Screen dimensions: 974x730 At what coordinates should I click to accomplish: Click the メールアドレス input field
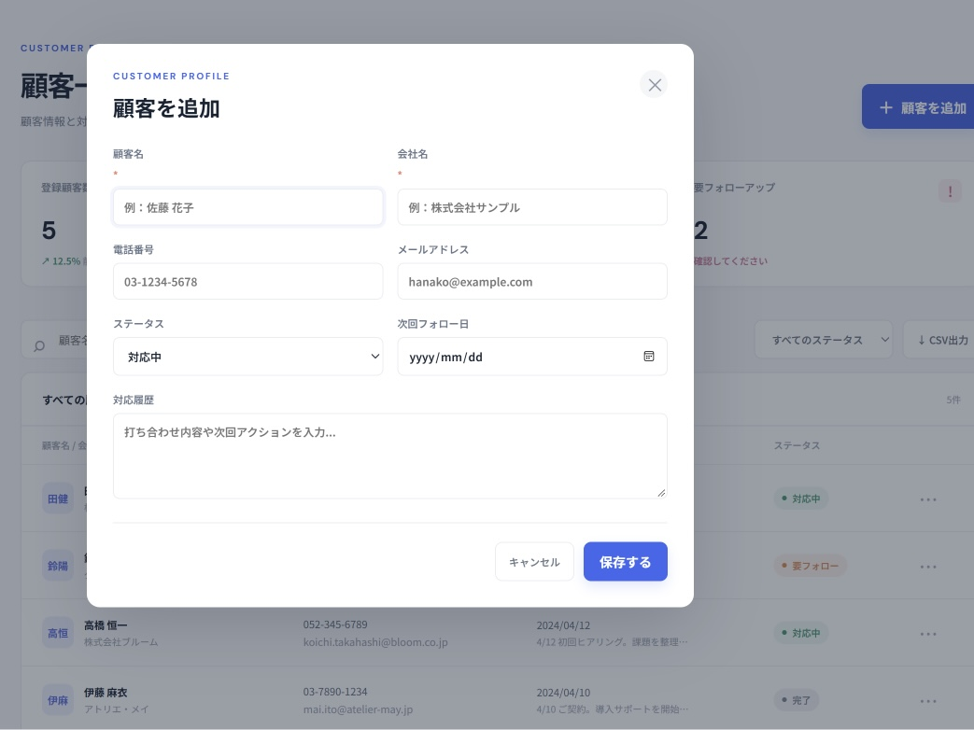(x=532, y=282)
